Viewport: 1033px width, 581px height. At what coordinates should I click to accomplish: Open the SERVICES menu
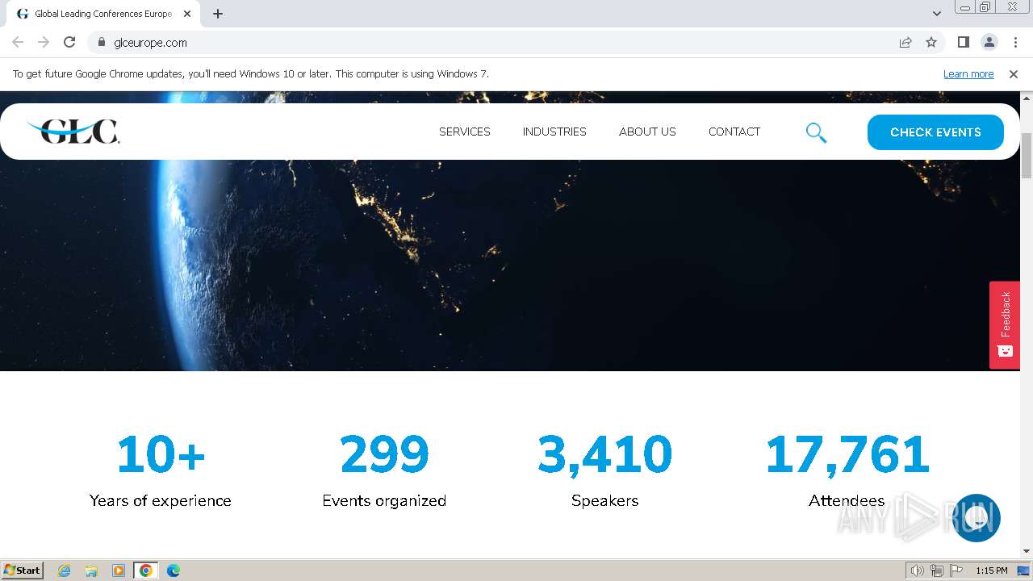click(x=465, y=132)
